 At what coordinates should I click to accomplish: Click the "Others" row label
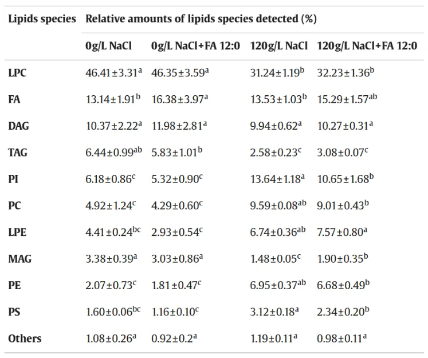[x=25, y=338]
